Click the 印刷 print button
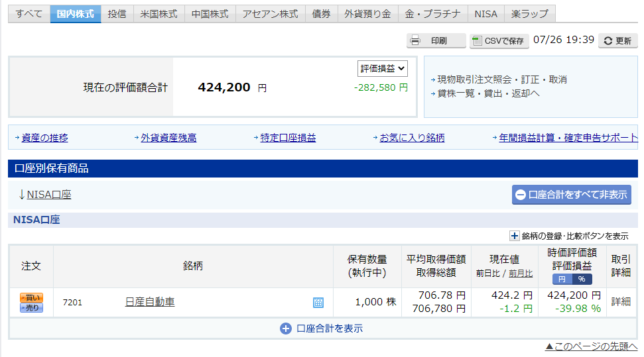Image resolution: width=644 pixels, height=357 pixels. [x=436, y=40]
